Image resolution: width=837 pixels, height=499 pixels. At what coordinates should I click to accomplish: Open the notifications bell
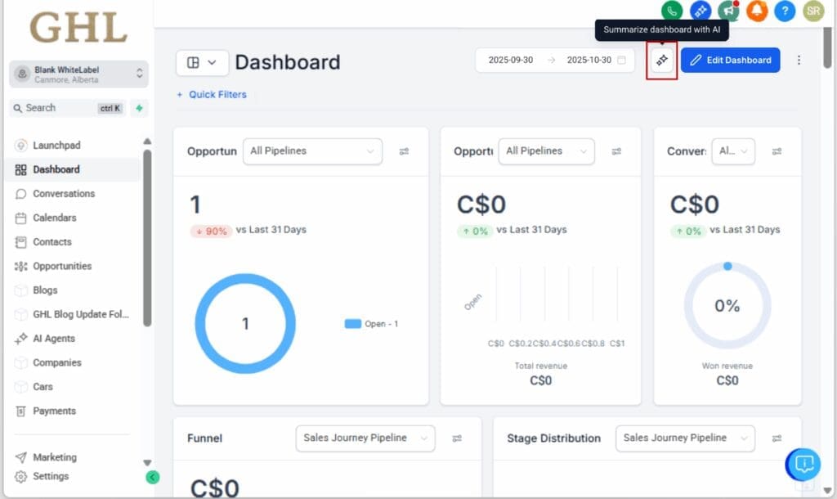pyautogui.click(x=757, y=11)
